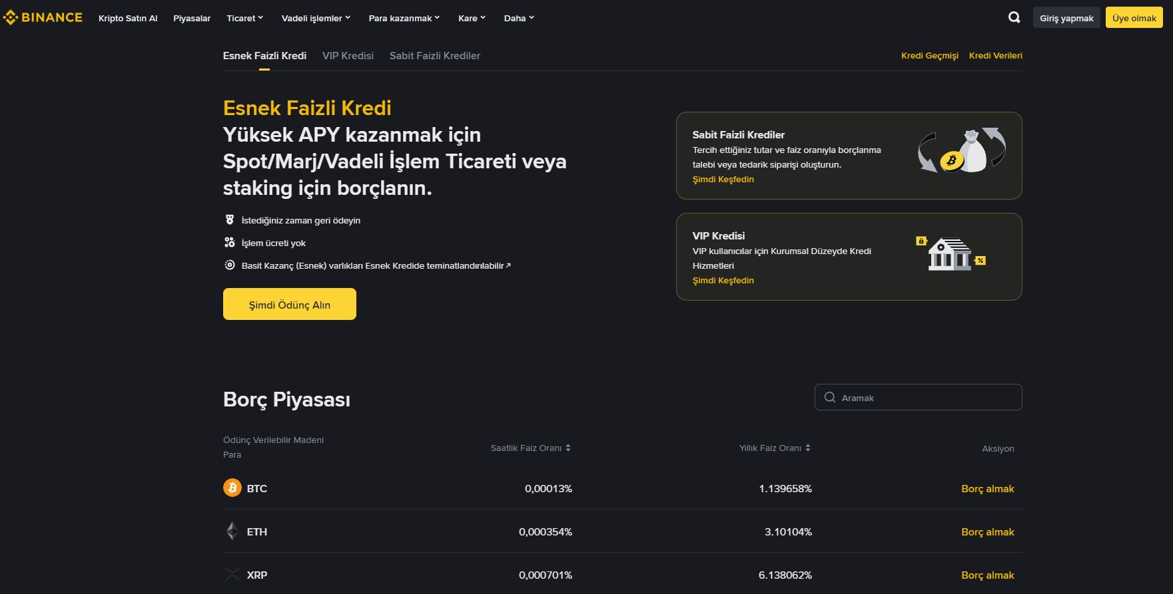Focus the Aramak search field
Image resolution: width=1173 pixels, height=594 pixels.
click(x=919, y=397)
